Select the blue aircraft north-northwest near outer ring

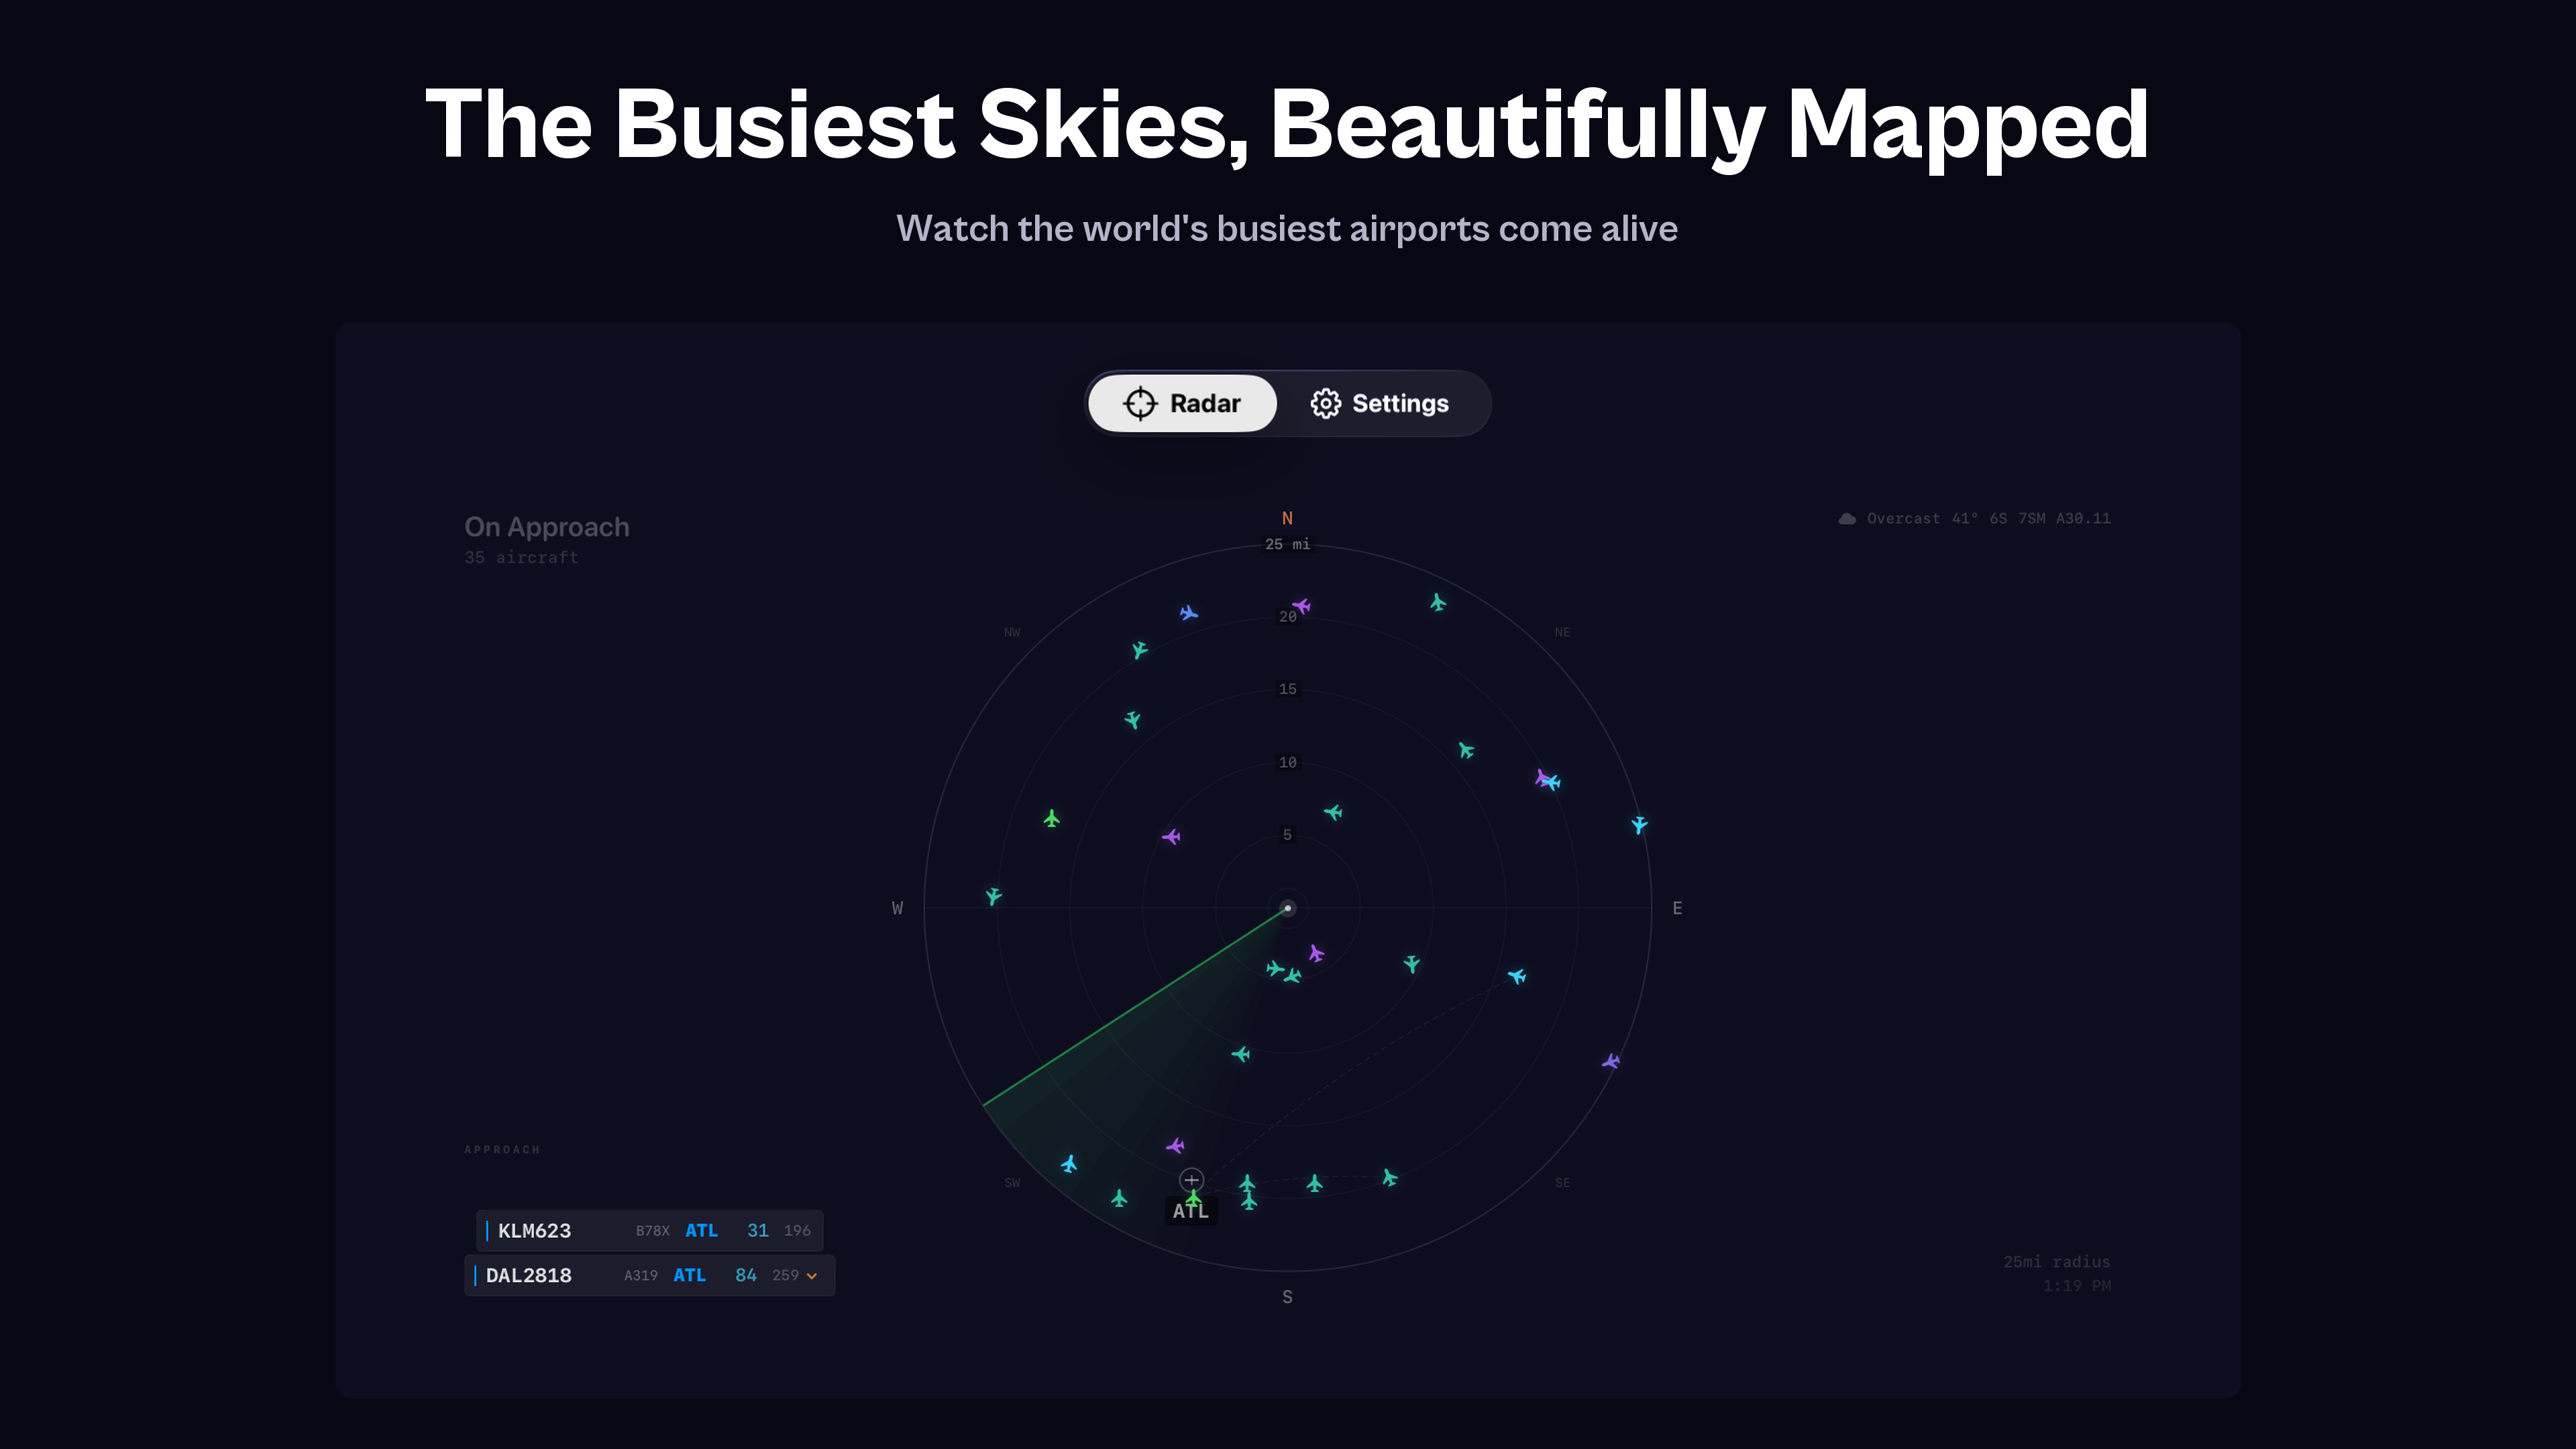(1188, 613)
